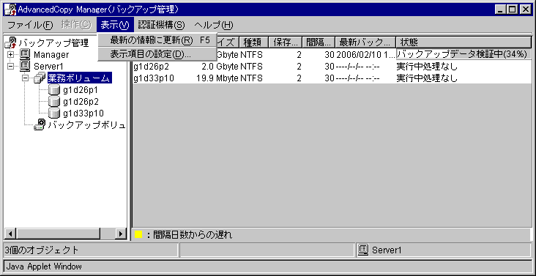Click the バックアップボリューム drive icon
This screenshot has width=536, height=276.
click(x=40, y=124)
